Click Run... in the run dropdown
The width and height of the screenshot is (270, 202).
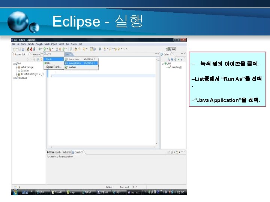pos(54,63)
